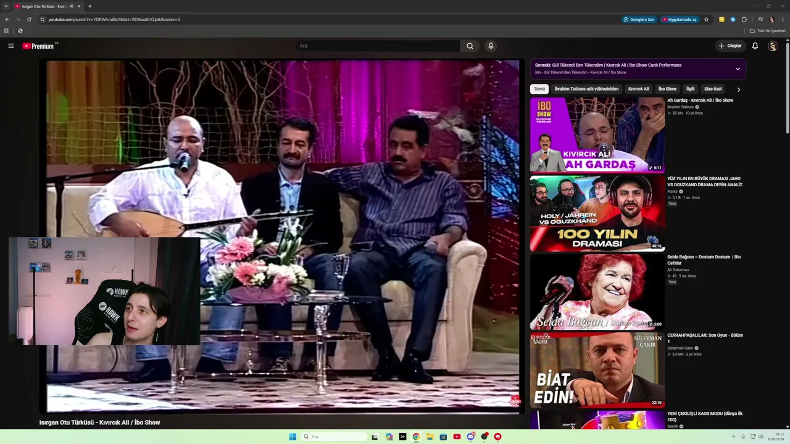Open Chrome media controls icon
790x444 pixels.
[760, 19]
